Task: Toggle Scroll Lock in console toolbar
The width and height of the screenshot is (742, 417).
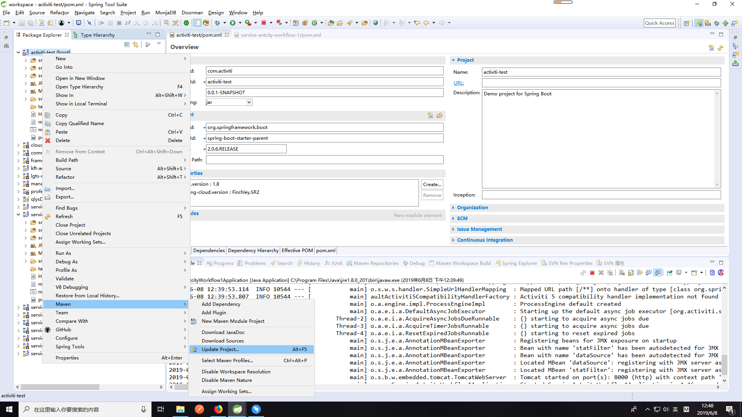Action: [x=631, y=273]
